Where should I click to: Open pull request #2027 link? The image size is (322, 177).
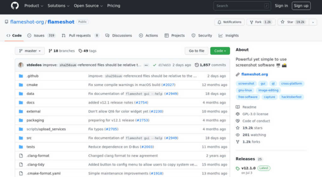click(x=169, y=85)
